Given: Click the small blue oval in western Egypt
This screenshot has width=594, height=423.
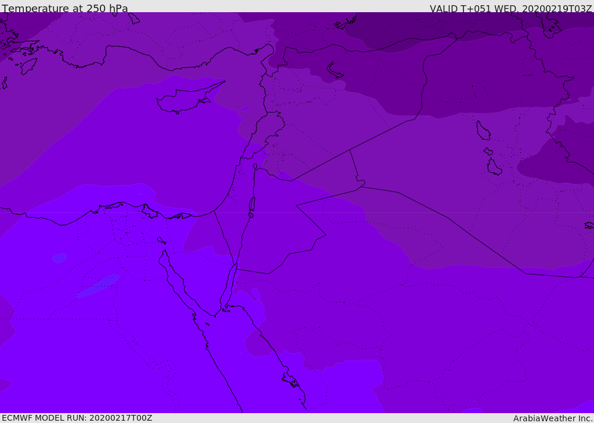Looking at the screenshot, I should 59,258.
